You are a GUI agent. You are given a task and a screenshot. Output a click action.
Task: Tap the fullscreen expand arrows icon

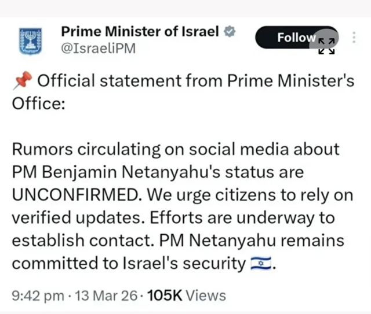pos(327,46)
